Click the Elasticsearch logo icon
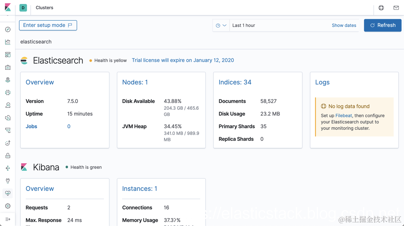Viewport: 404px width, 226px height. (24, 60)
